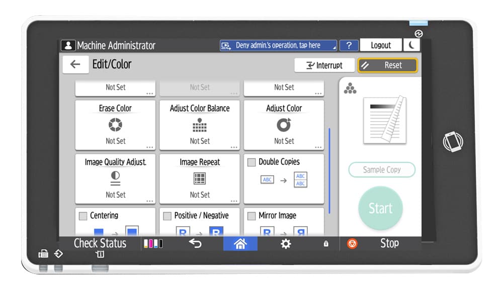Open the Image Repeat tile
The width and height of the screenshot is (503, 289).
pyautogui.click(x=200, y=178)
